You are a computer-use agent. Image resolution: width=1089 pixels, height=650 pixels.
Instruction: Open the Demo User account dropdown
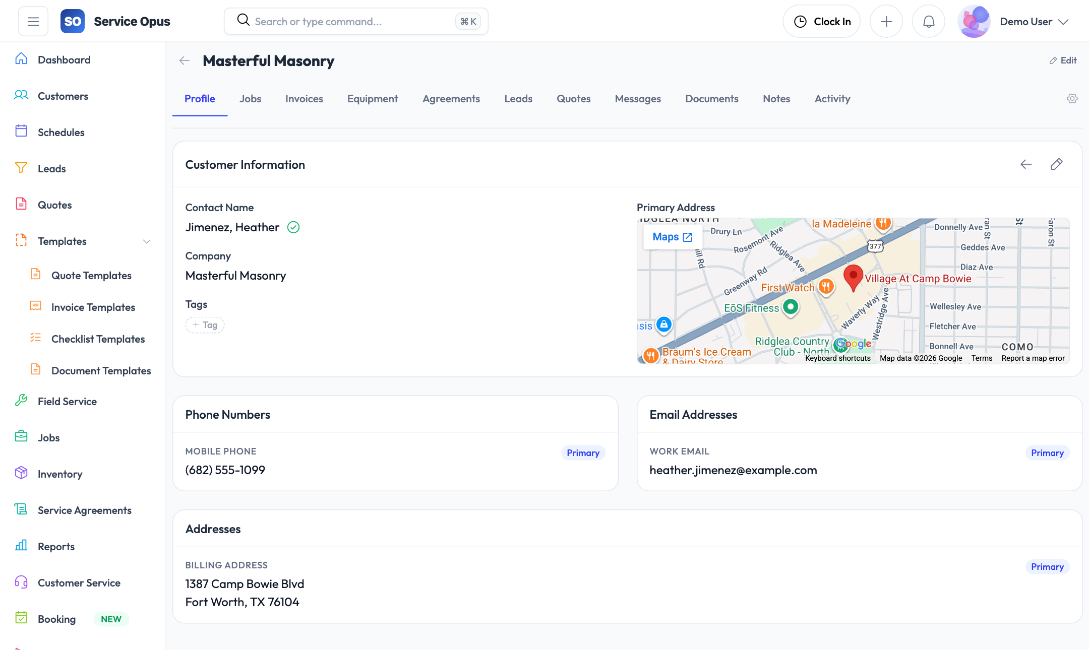point(1033,21)
